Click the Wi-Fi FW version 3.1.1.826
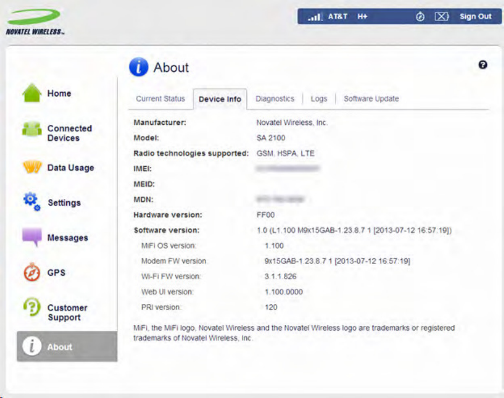 280,276
